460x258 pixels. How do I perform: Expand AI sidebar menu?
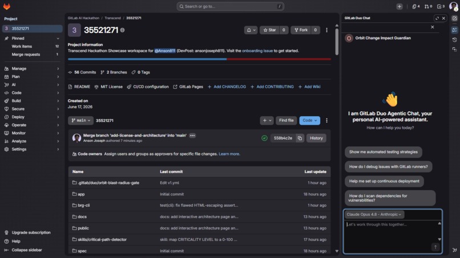click(32, 85)
